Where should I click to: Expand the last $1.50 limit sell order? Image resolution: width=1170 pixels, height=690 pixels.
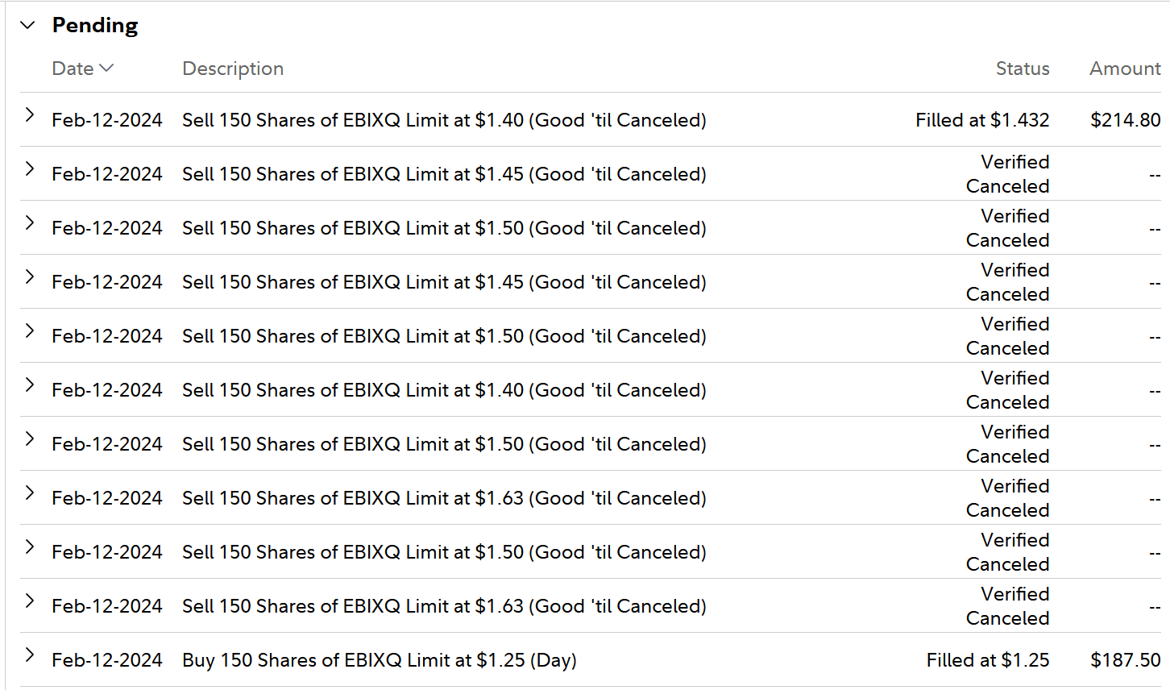(x=30, y=547)
